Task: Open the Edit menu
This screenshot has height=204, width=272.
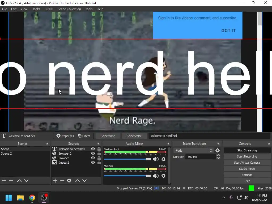Action: pos(14,9)
